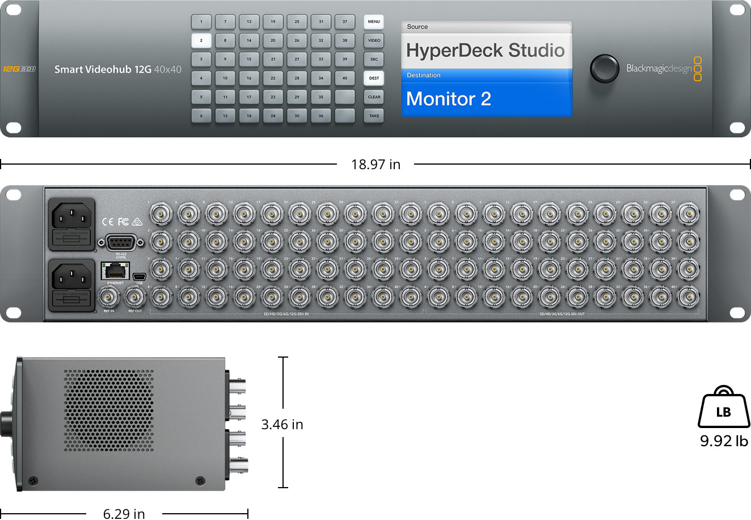Select the HyperDeck Studio source field on the display
Viewport: 751px width, 520px height.
click(486, 50)
